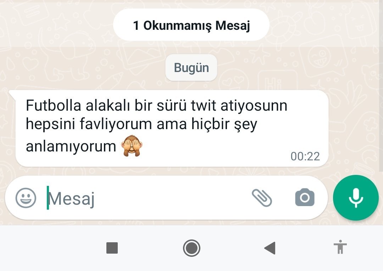383x271 pixels.
Task: Focus the Mesaj text input field
Action: click(146, 198)
